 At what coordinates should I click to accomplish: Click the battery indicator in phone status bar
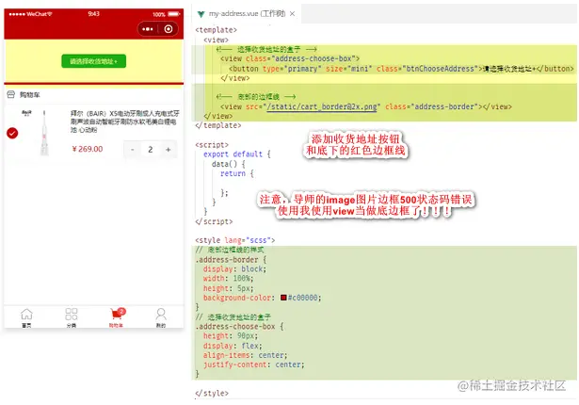click(x=173, y=14)
